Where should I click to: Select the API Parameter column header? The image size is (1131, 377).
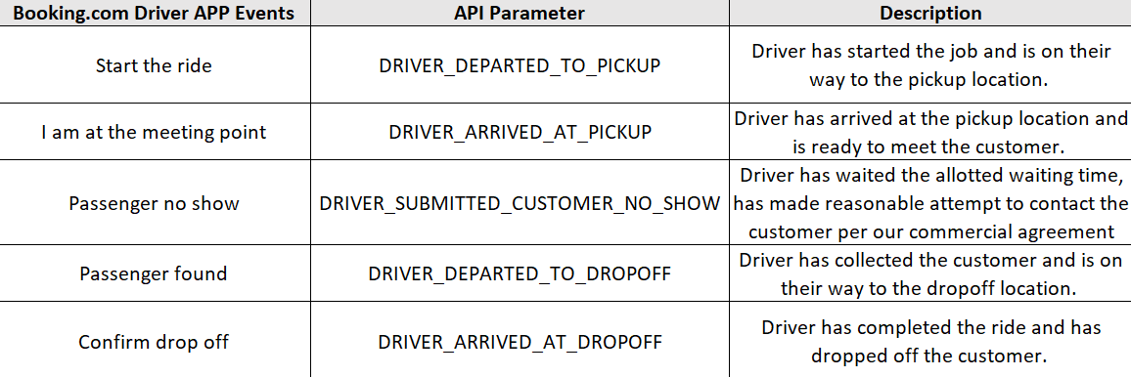pos(520,13)
